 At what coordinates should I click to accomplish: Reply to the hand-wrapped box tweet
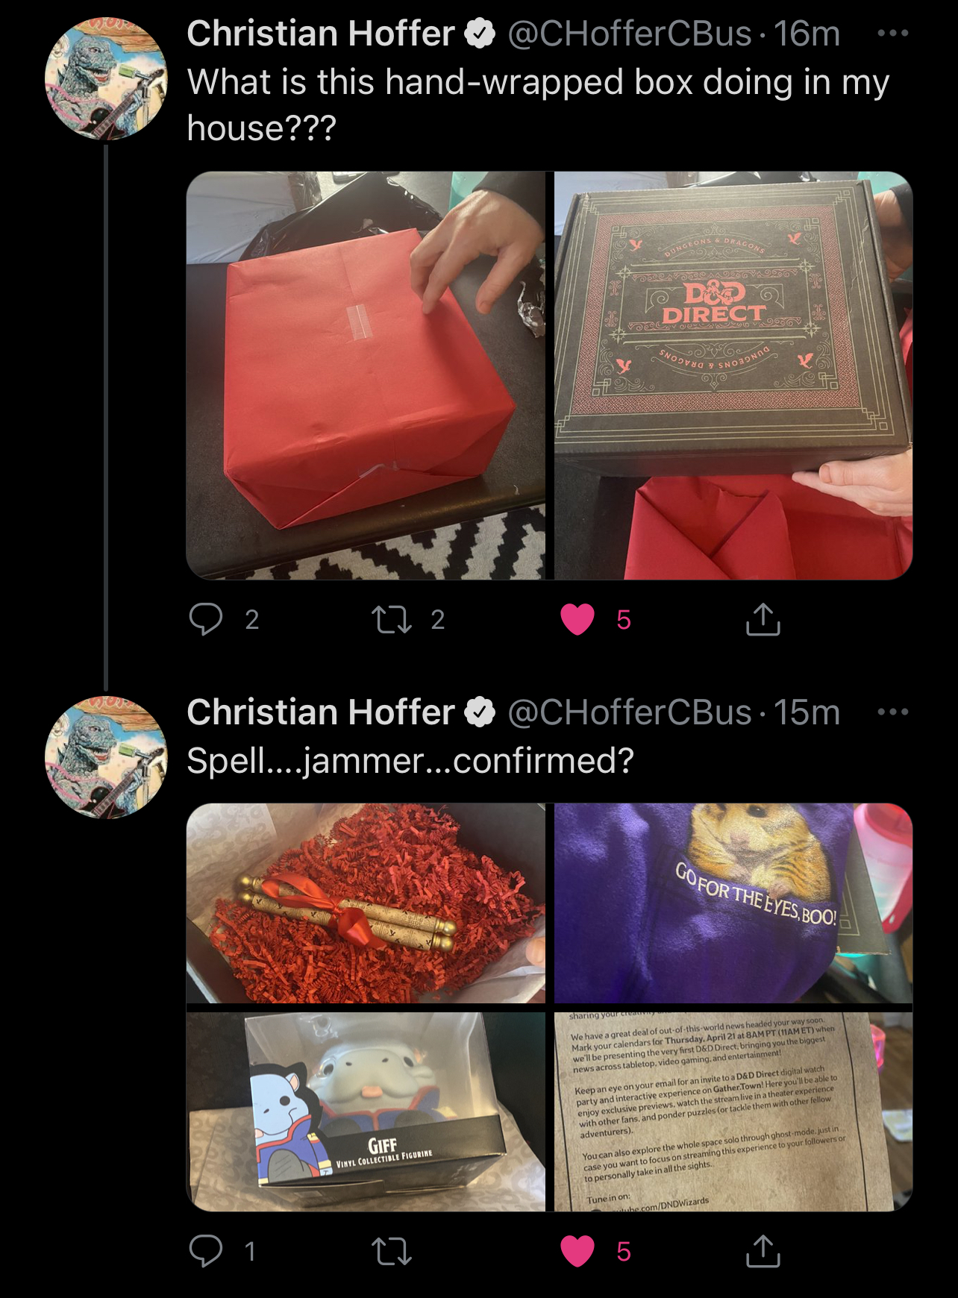pyautogui.click(x=206, y=619)
